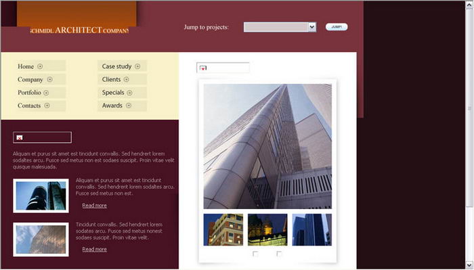Image resolution: width=474 pixels, height=270 pixels.
Task: Click the right small box under gallery thumbnails
Action: pyautogui.click(x=279, y=254)
